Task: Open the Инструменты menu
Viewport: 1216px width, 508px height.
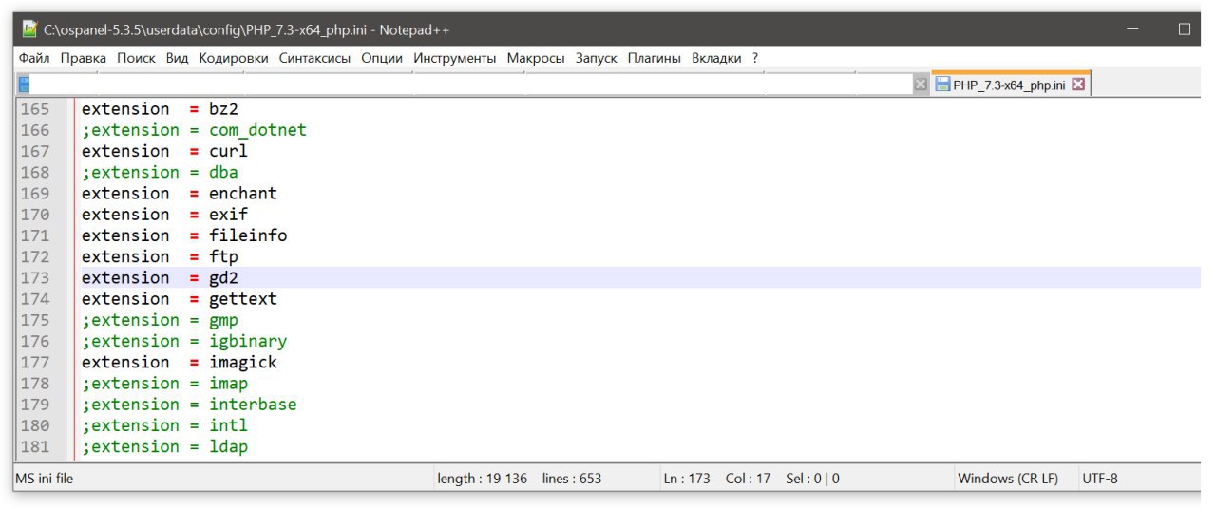Action: coord(455,58)
